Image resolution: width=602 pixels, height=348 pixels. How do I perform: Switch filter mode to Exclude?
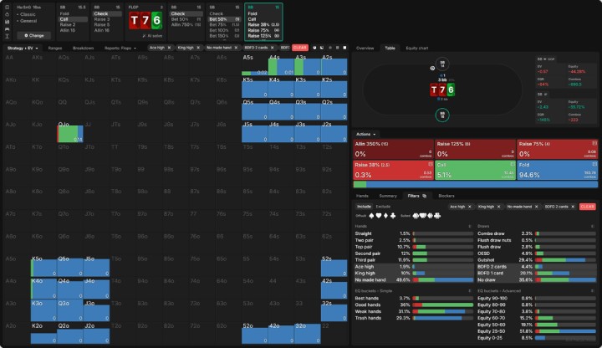(383, 207)
